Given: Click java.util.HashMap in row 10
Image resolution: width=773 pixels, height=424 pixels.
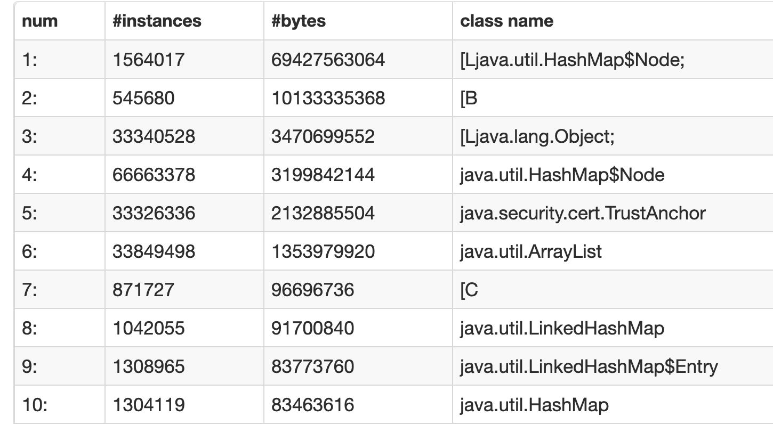Looking at the screenshot, I should tap(534, 405).
